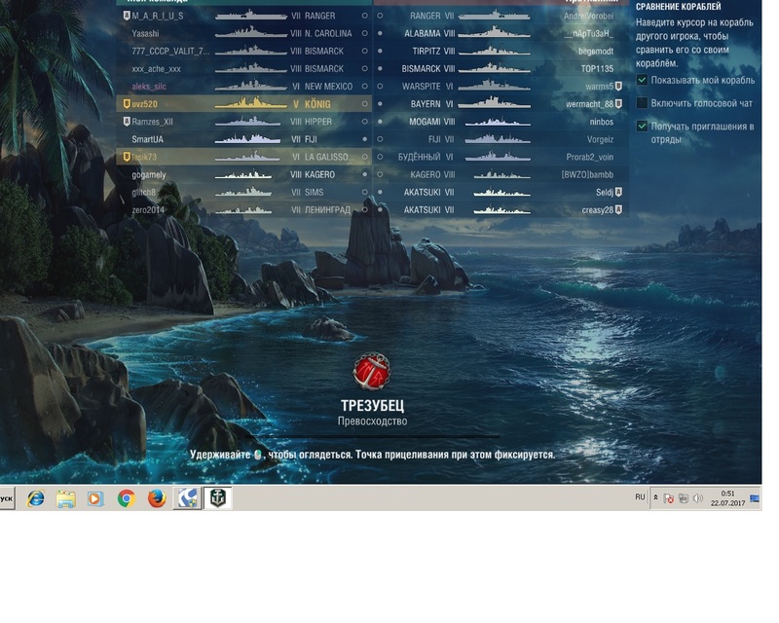Image resolution: width=779 pixels, height=623 pixels.
Task: Click enemy player name TOP1135
Action: tap(597, 68)
